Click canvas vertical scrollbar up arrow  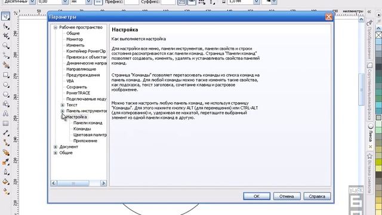click(x=361, y=19)
